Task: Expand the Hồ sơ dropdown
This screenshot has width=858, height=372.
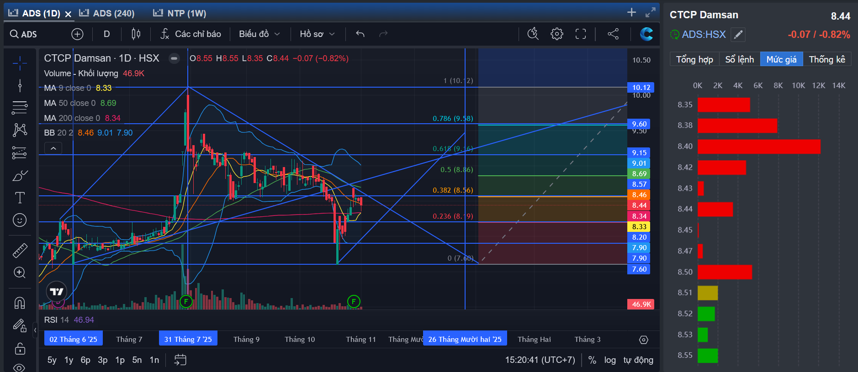Action: coord(317,34)
